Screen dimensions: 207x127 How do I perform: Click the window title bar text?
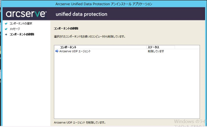click(104, 4)
